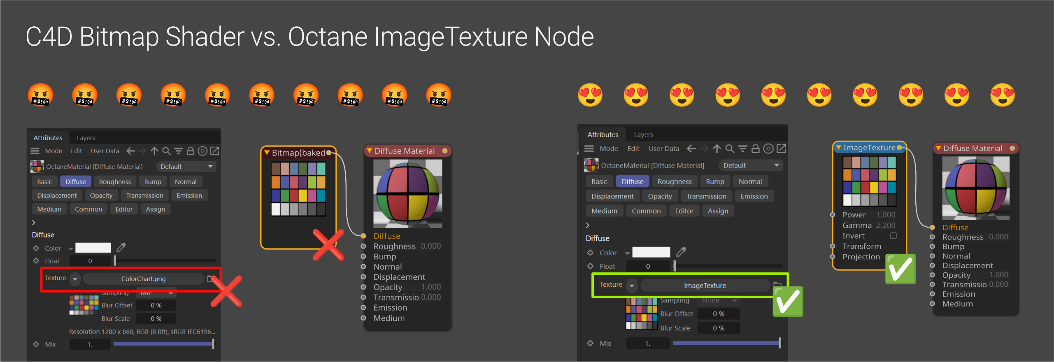
Task: Click the ImageTexture texture button
Action: click(x=705, y=285)
